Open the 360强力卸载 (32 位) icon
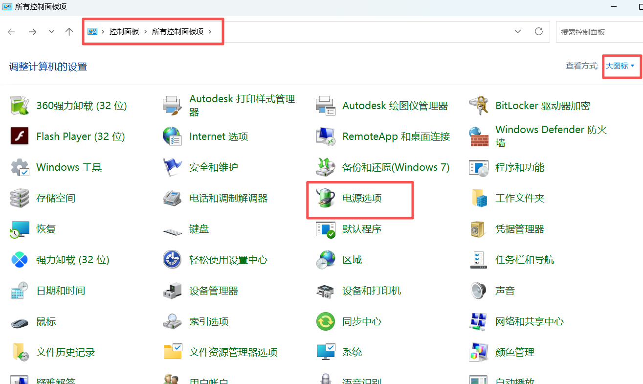Screen dimensions: 643x384 click(20, 106)
